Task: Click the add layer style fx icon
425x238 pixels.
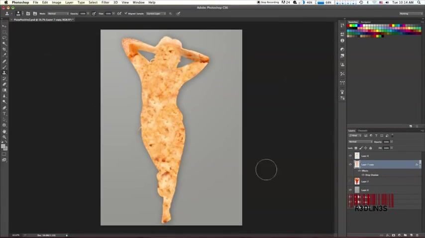Action: 387,235
